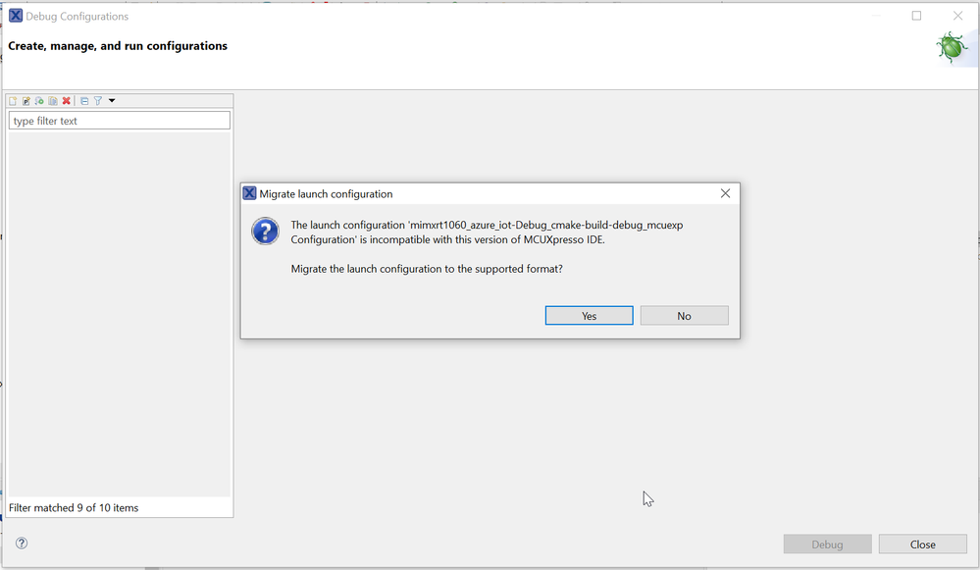Delete the selected launch configuration
This screenshot has width=980, height=570.
(x=67, y=100)
